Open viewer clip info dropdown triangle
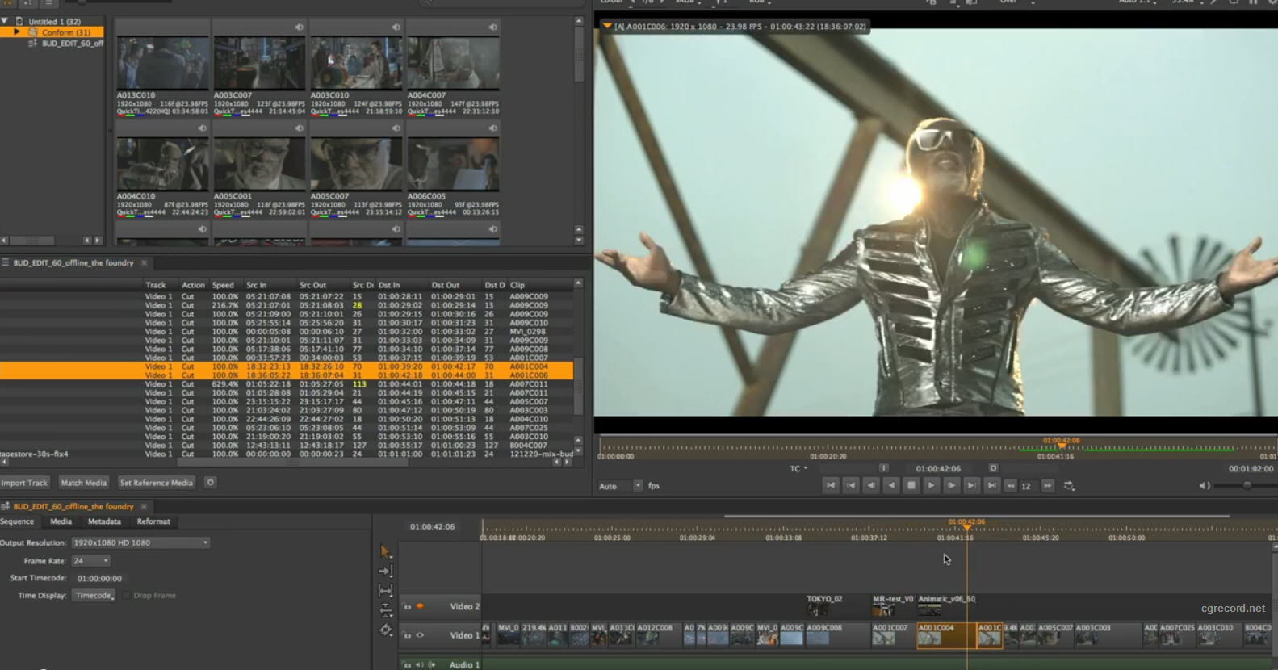The width and height of the screenshot is (1278, 670). [x=607, y=26]
